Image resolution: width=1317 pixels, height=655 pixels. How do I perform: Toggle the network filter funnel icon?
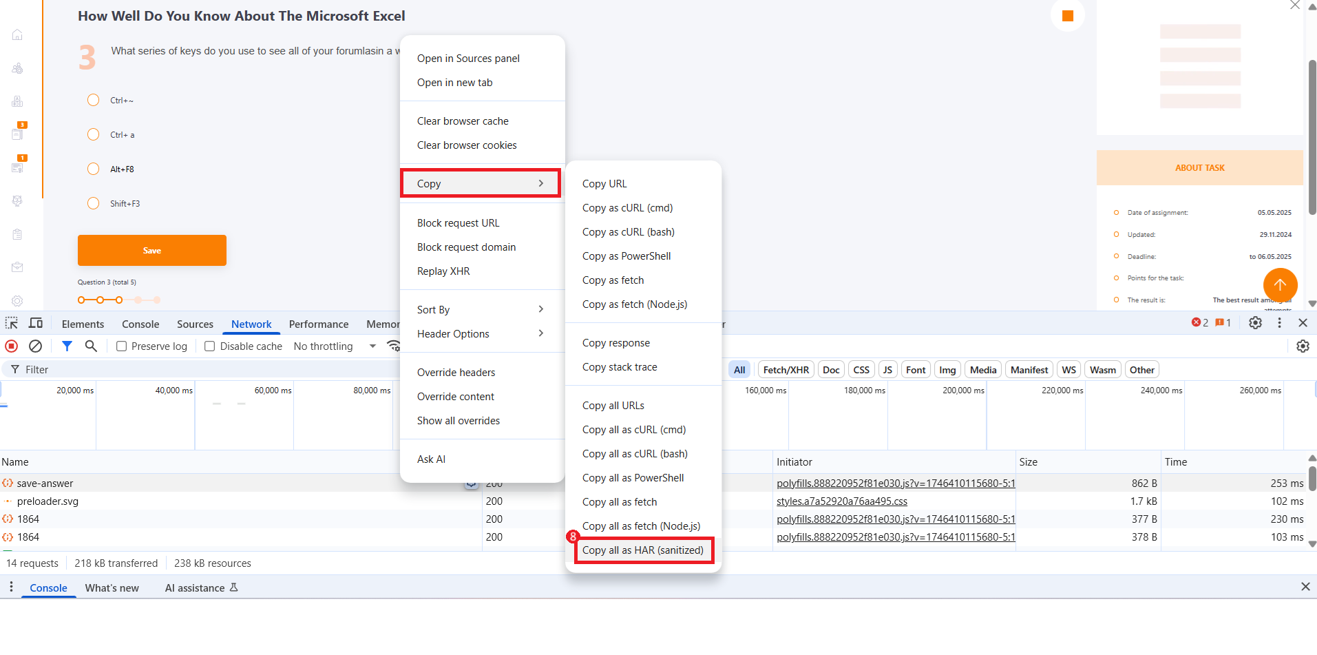(x=67, y=346)
